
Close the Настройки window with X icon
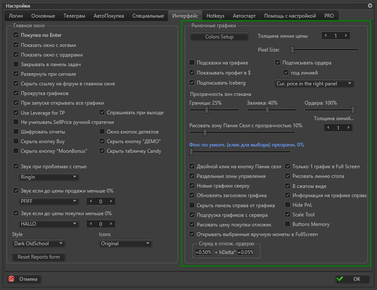(370, 5)
